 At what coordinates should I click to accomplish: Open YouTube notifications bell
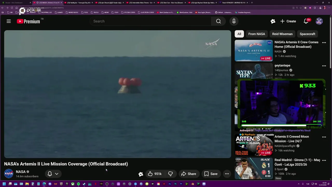(306, 21)
